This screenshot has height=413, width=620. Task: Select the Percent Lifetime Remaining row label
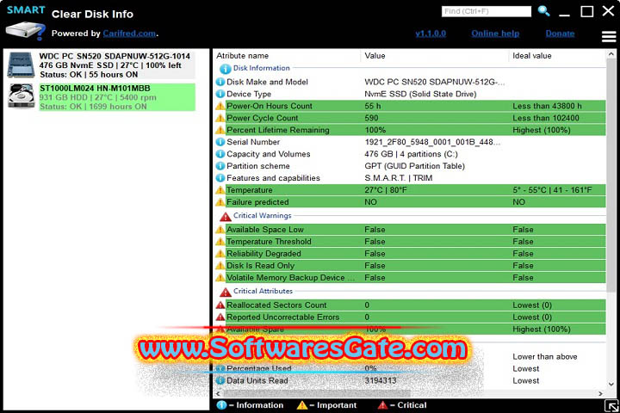click(277, 130)
